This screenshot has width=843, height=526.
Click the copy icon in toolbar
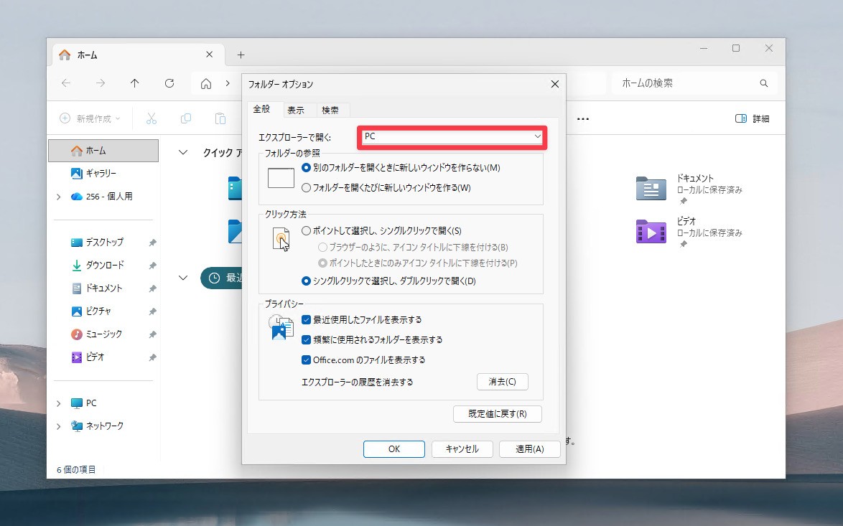[x=186, y=118]
